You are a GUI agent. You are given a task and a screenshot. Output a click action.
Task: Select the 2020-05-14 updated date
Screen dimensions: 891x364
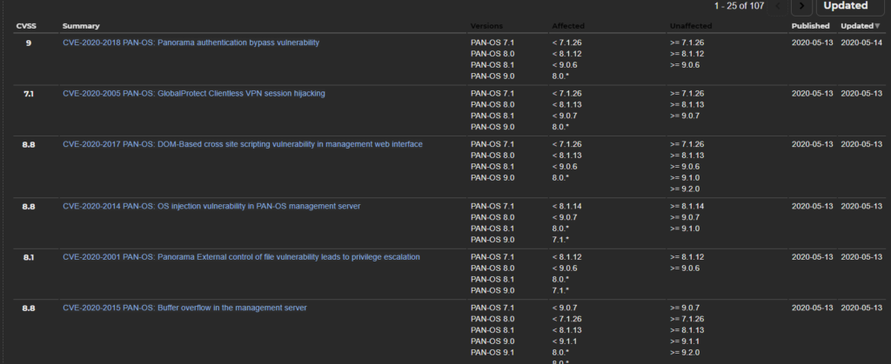(x=861, y=43)
